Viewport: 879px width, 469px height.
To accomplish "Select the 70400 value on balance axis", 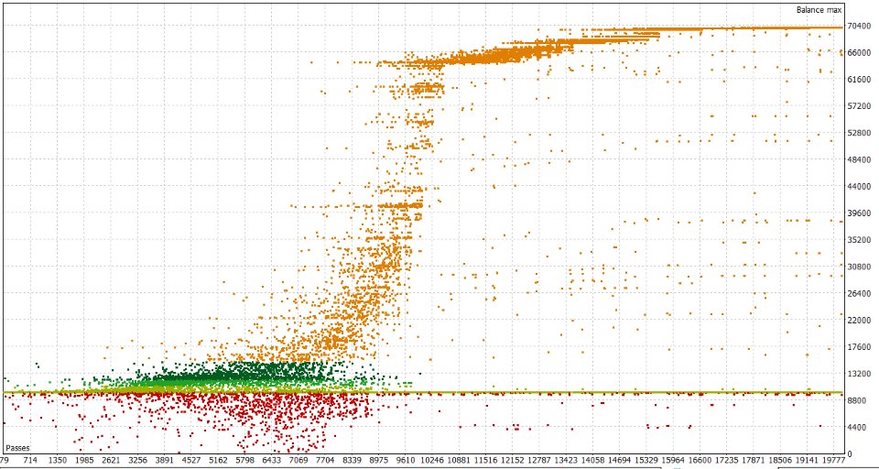I will pyautogui.click(x=858, y=26).
